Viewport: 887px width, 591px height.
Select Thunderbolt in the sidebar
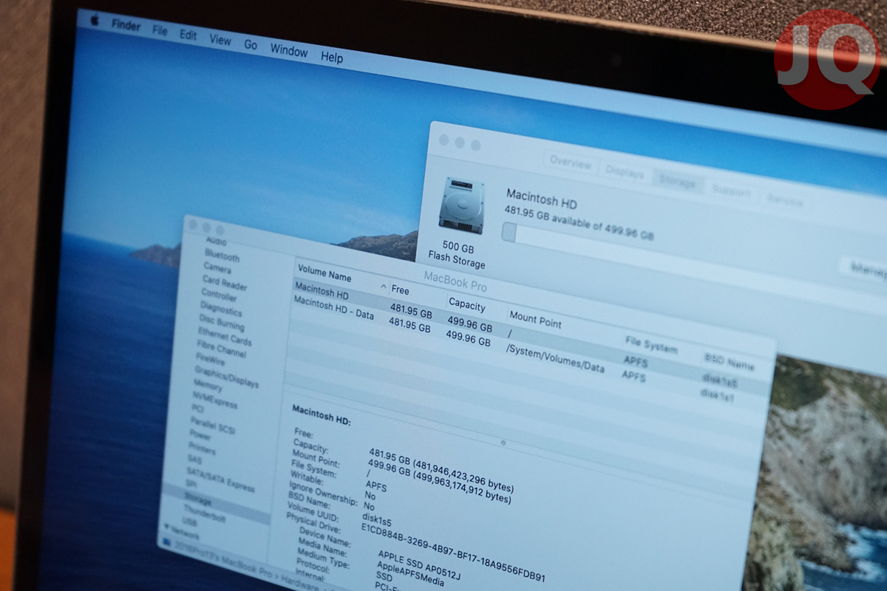click(x=204, y=513)
